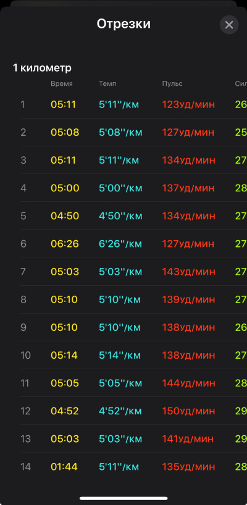Viewport: 247px width, 505px height.
Task: Tap pulse 143уд/мин in split 7
Action: 189,272
